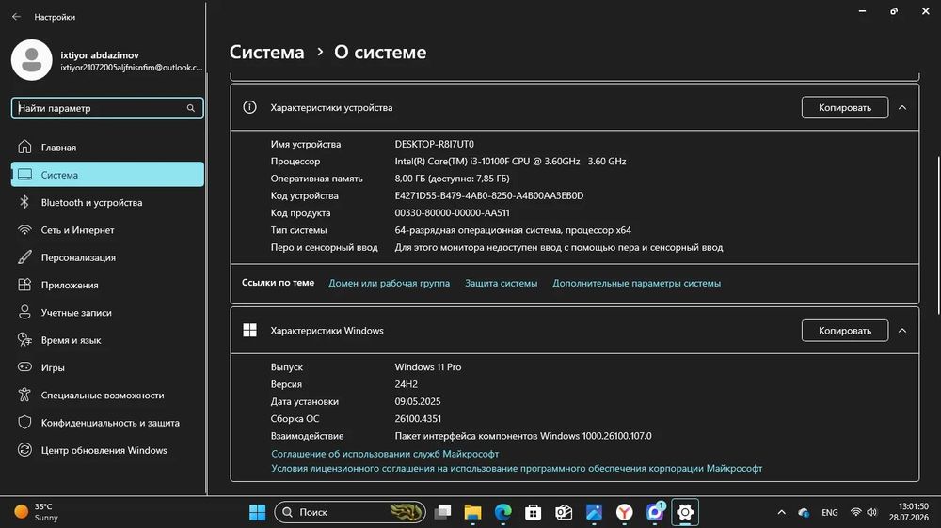Open the Windows Start menu
941x528 pixels.
pyautogui.click(x=258, y=512)
